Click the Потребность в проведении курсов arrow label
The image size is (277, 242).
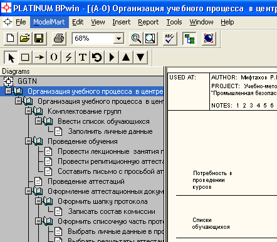click(212, 180)
